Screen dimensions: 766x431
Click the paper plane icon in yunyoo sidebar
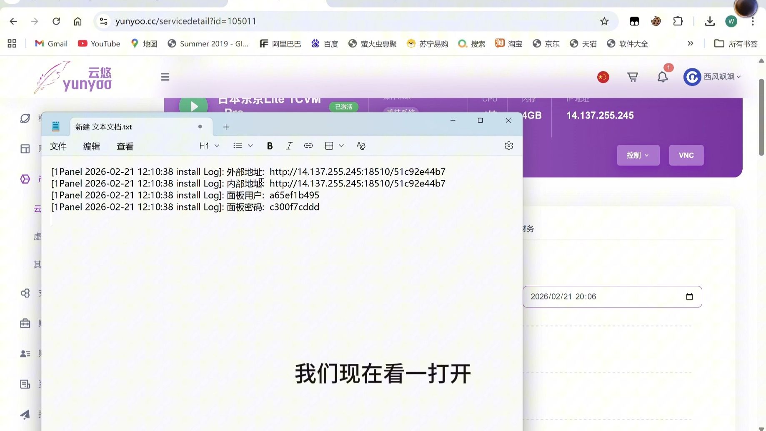(x=25, y=414)
